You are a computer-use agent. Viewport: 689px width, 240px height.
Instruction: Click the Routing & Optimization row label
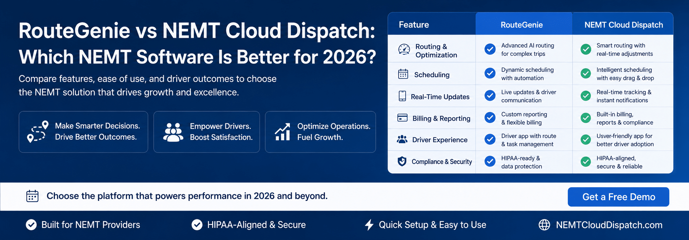pos(436,51)
